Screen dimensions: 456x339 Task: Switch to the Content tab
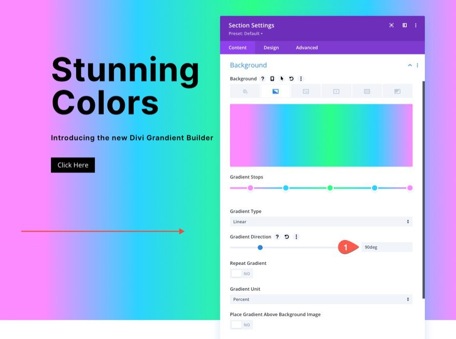pyautogui.click(x=238, y=48)
